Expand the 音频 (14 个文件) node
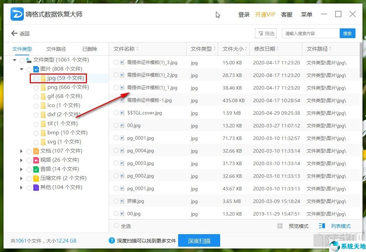 (x=21, y=169)
